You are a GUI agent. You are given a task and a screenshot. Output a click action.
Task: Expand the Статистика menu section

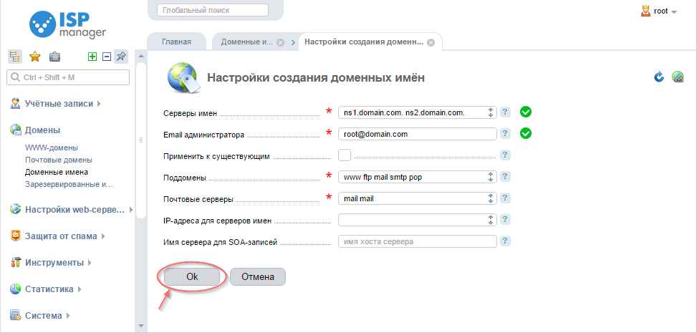[x=80, y=289]
